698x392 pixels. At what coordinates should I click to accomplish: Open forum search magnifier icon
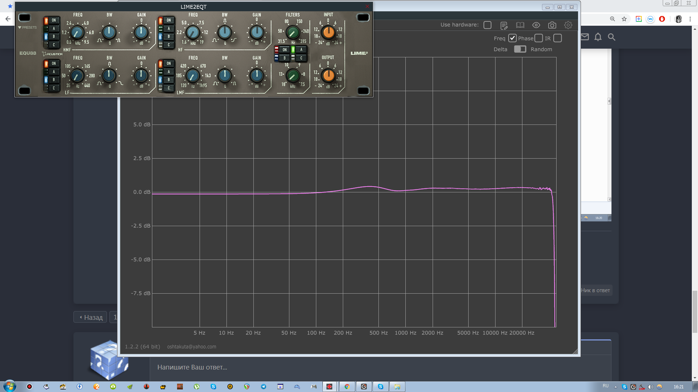(612, 37)
